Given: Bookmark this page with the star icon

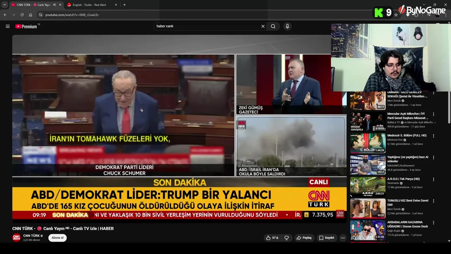Looking at the screenshot, I should point(396,15).
